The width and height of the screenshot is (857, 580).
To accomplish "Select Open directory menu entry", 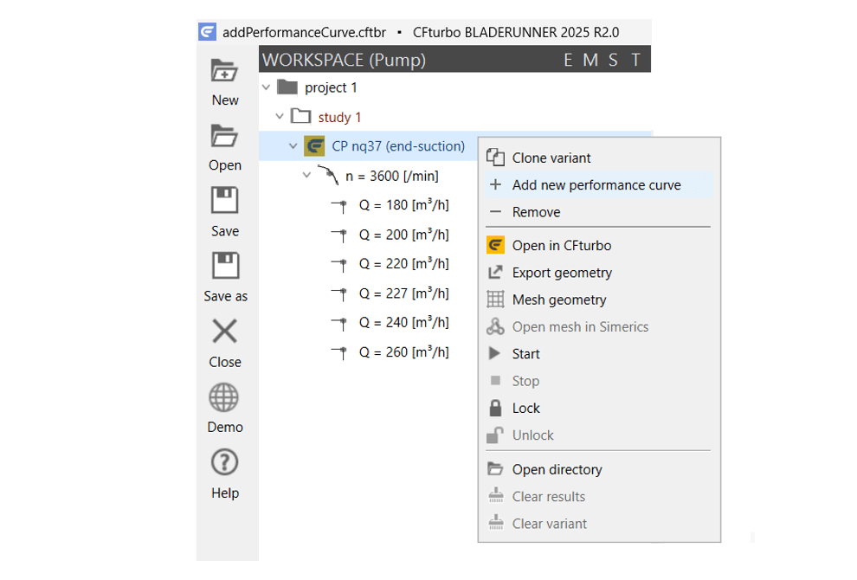I will click(598, 469).
